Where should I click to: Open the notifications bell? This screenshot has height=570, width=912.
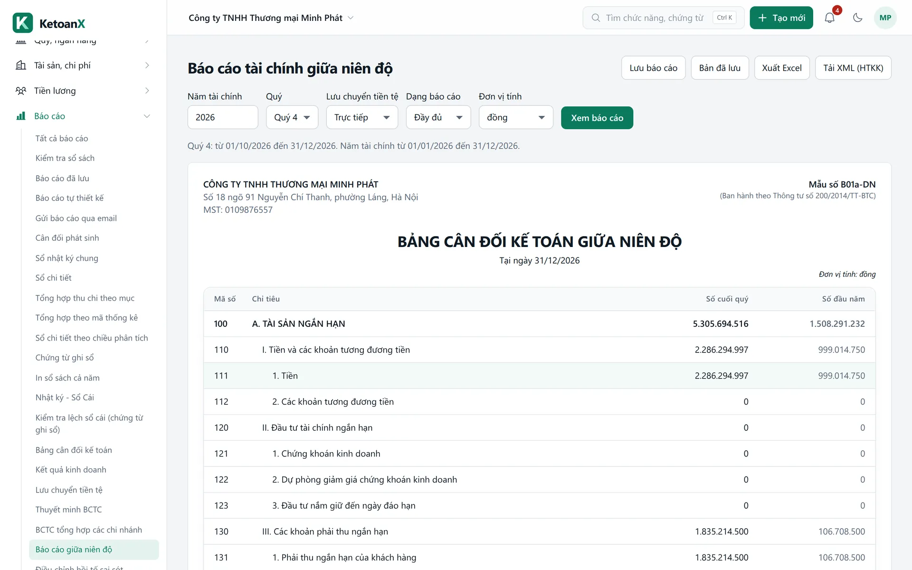click(x=829, y=18)
